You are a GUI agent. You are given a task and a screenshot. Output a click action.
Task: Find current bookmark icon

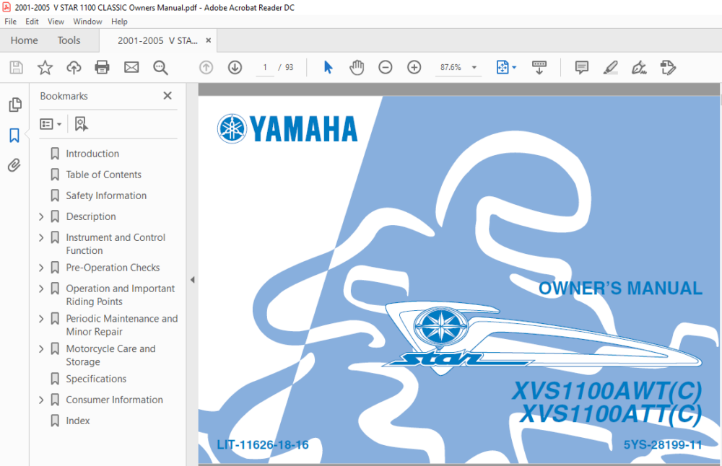tap(81, 124)
